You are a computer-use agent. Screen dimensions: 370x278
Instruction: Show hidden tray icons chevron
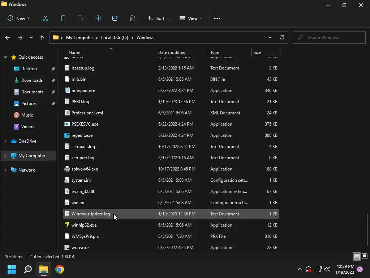[x=300, y=269]
